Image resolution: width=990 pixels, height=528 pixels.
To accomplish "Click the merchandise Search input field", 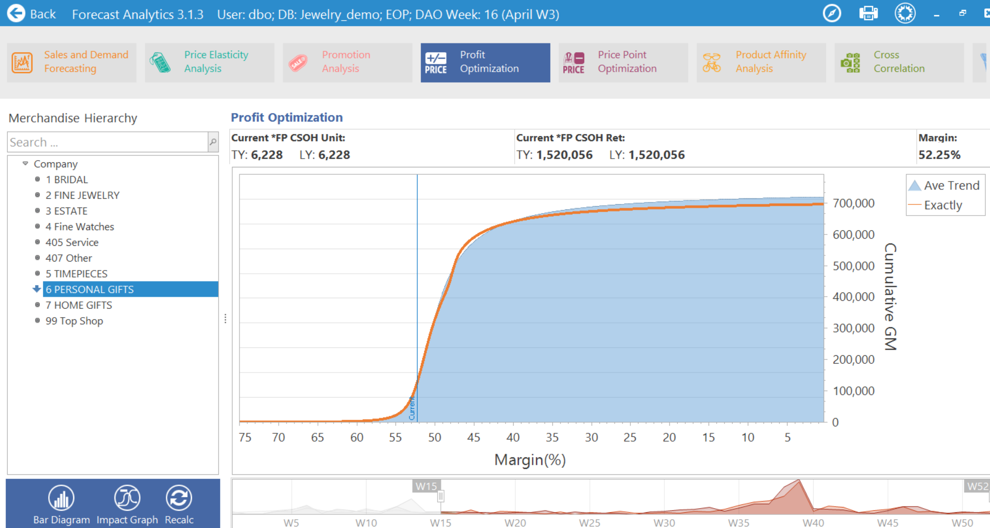I will point(107,142).
